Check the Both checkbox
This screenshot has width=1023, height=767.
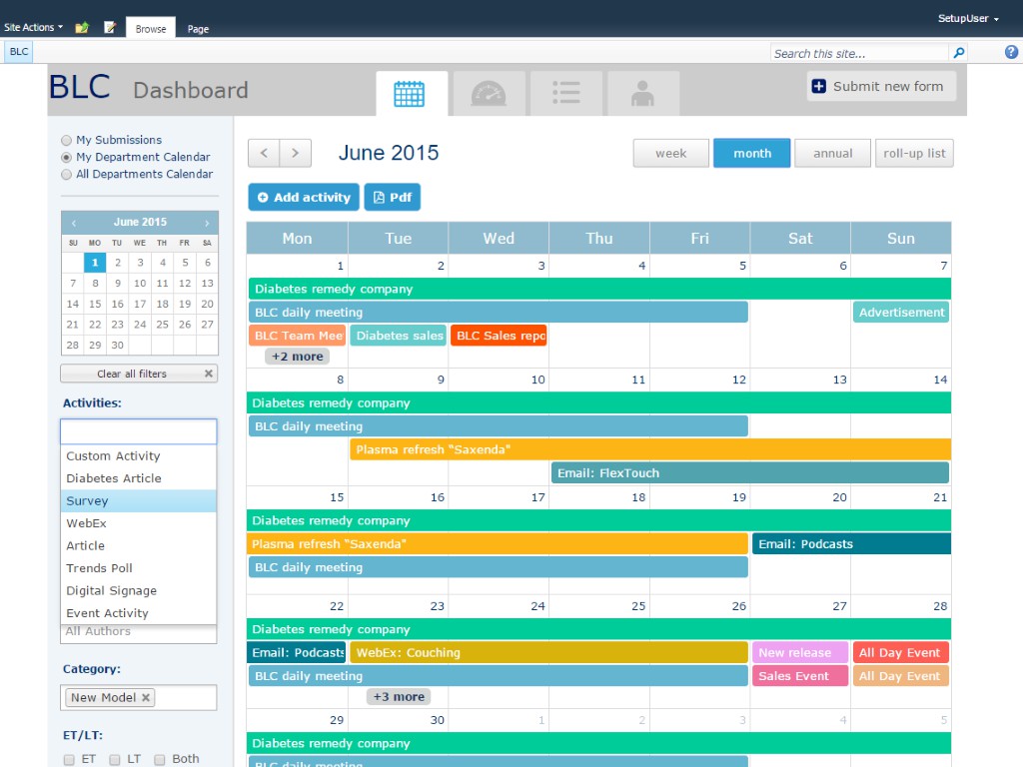click(x=159, y=759)
